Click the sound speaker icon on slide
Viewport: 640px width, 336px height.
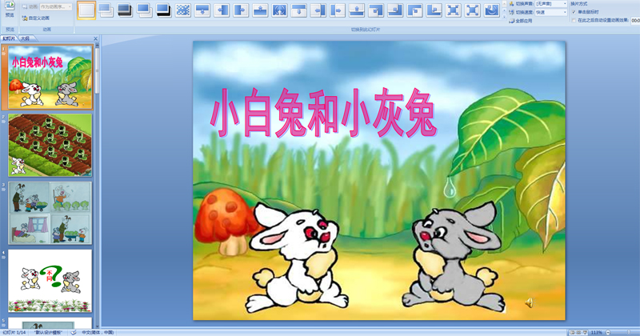(x=529, y=302)
